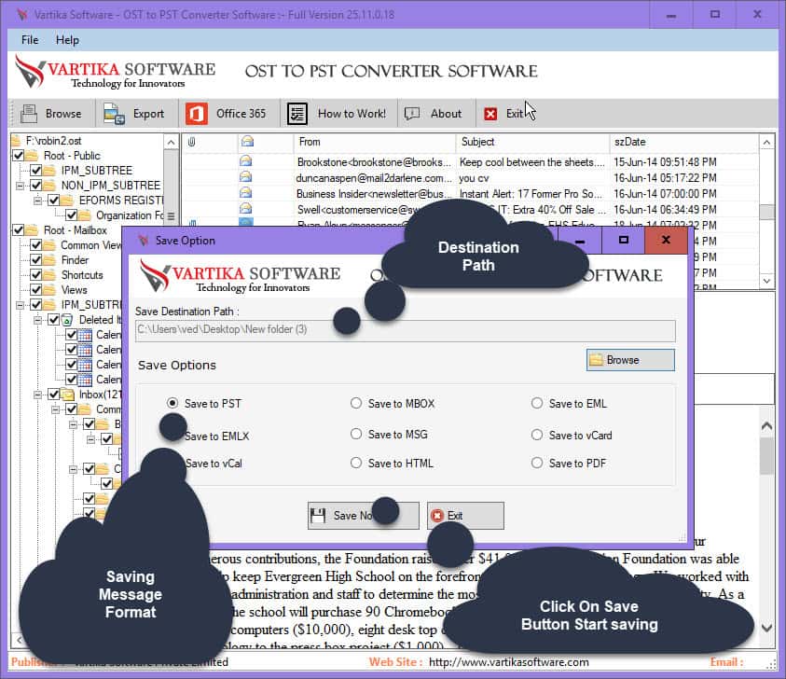Uncheck the Finder folder checkbox
The image size is (786, 679).
36,260
